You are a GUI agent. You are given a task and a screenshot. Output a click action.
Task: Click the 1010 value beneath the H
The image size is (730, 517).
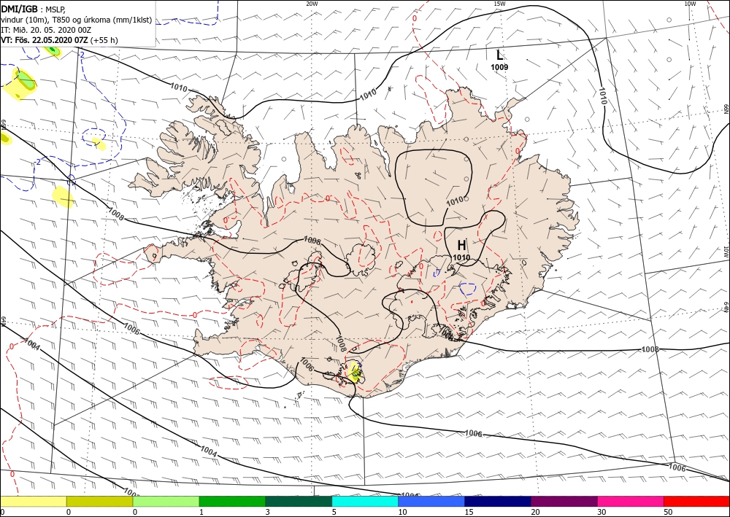461,257
